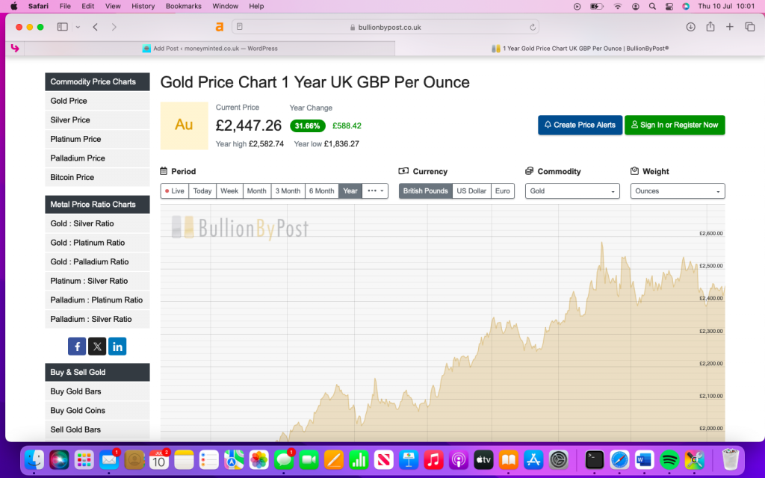This screenshot has width=765, height=478.
Task: Click Safari's sidebar toggle icon
Action: [x=62, y=27]
